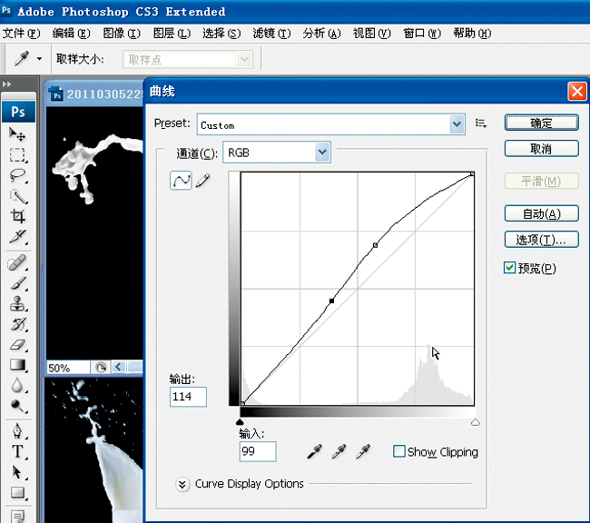Click the document scroll left arrow
590x523 pixels.
[118, 367]
